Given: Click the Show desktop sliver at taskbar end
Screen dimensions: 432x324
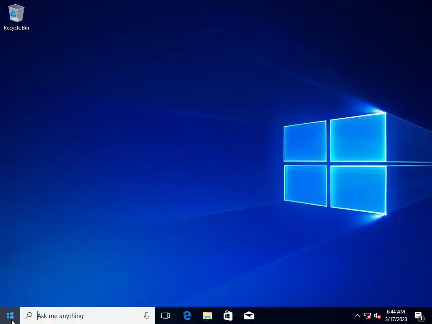Looking at the screenshot, I should [431, 316].
